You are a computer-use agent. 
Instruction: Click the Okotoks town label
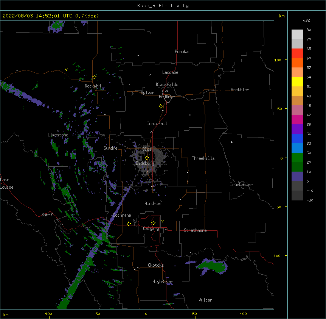[x=156, y=265]
